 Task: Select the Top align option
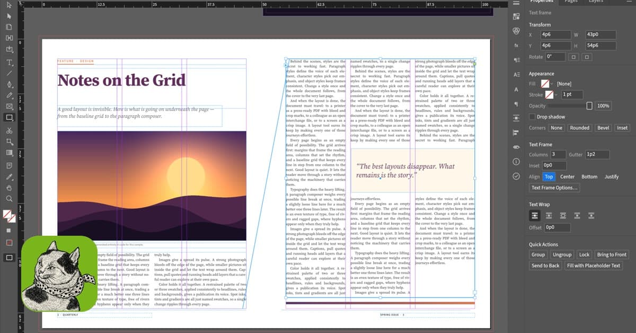click(549, 177)
